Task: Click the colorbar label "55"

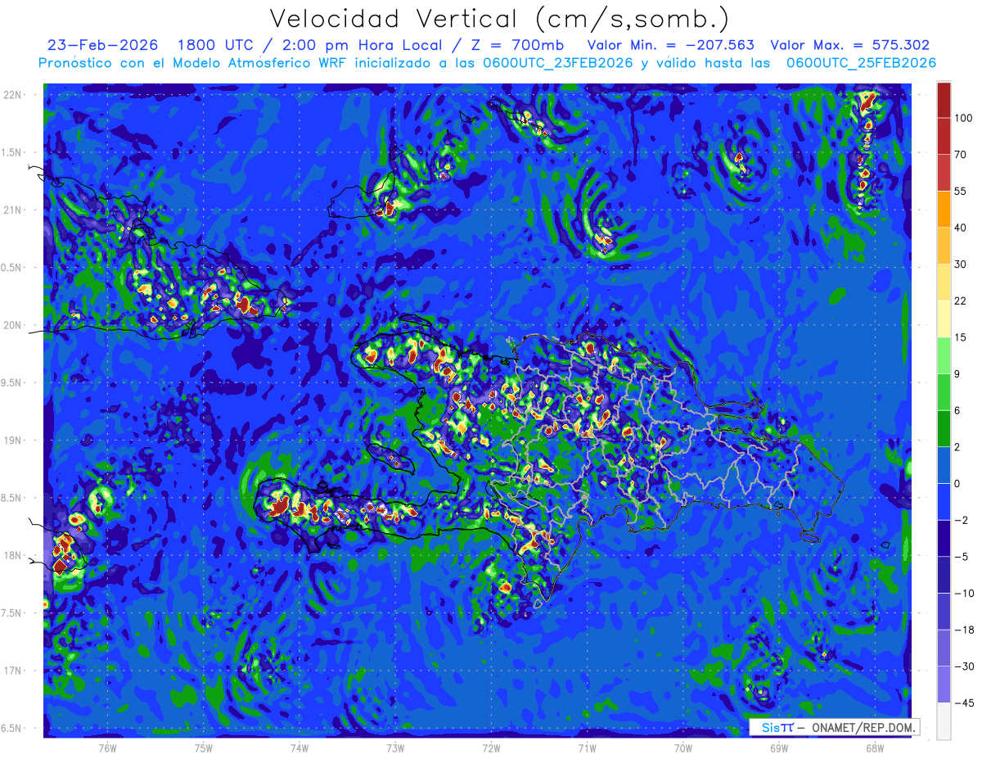Action: (x=961, y=191)
